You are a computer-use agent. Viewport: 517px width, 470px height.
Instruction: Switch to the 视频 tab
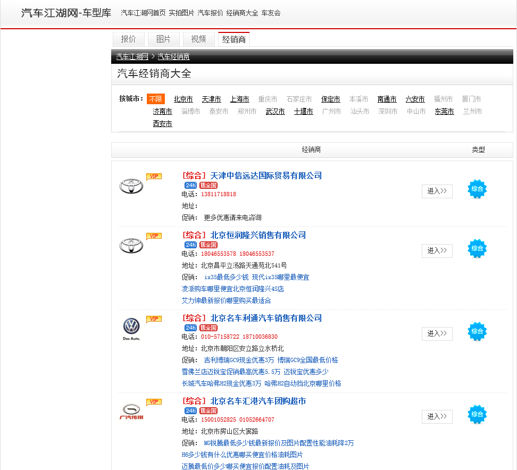click(198, 39)
